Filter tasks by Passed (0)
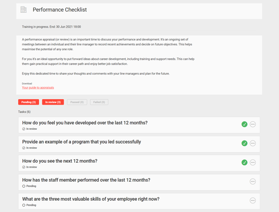 click(x=77, y=102)
